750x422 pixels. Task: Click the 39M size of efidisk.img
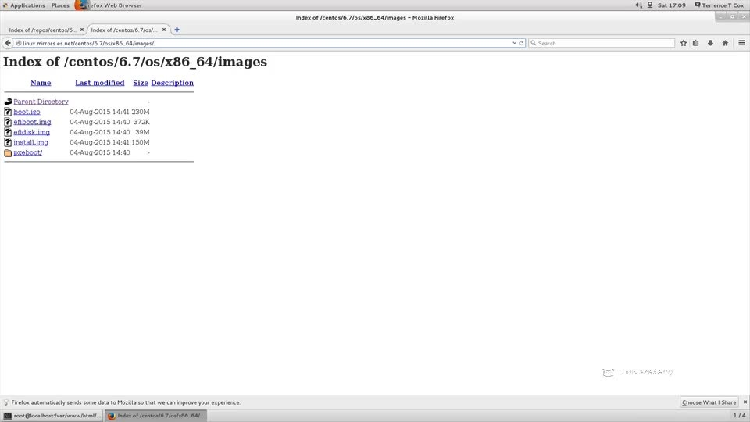click(x=142, y=132)
